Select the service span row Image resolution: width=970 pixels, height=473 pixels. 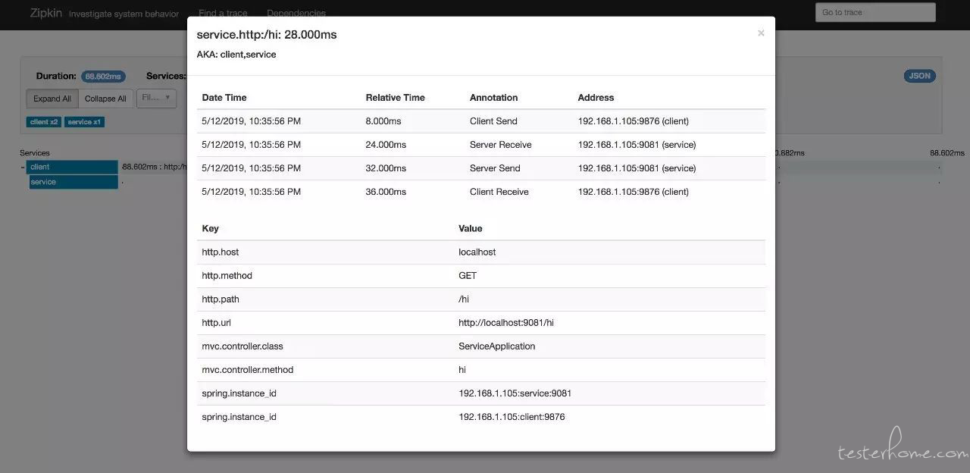[73, 182]
